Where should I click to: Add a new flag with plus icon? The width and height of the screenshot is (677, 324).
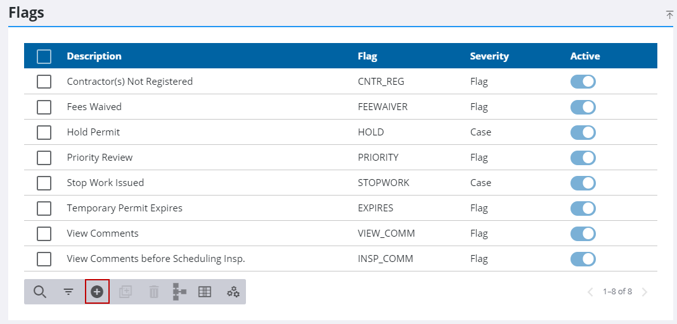pyautogui.click(x=97, y=292)
